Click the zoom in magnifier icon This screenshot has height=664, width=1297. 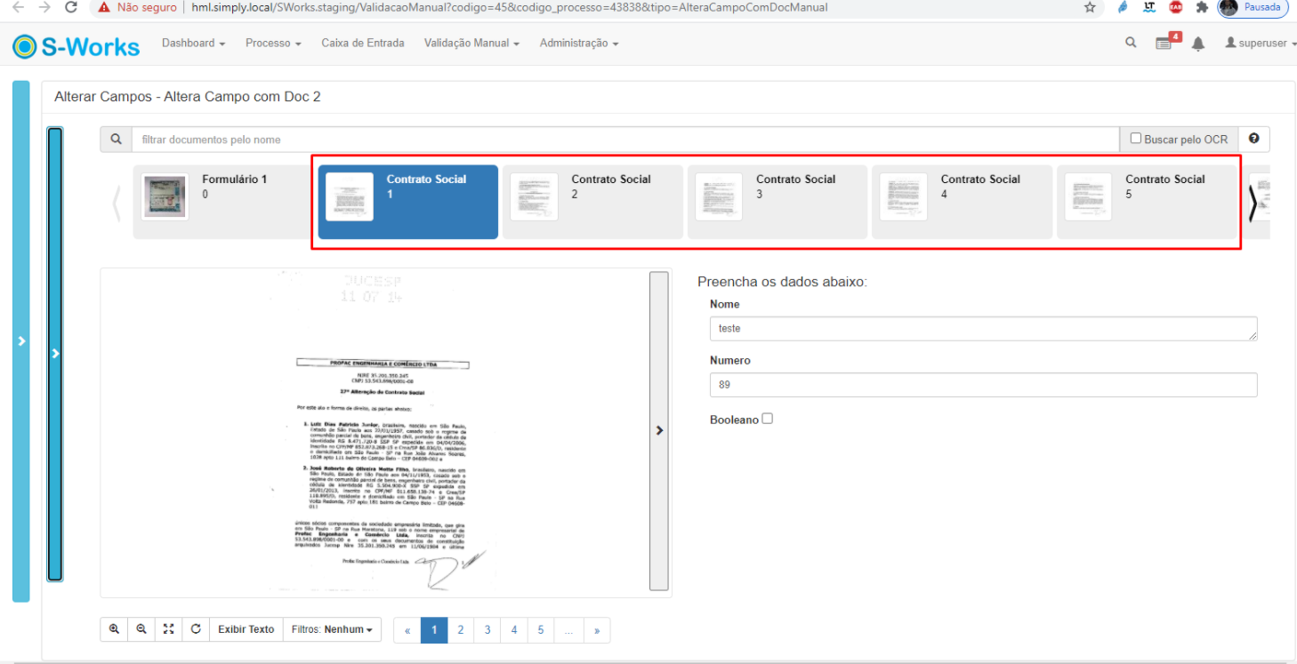click(x=114, y=629)
